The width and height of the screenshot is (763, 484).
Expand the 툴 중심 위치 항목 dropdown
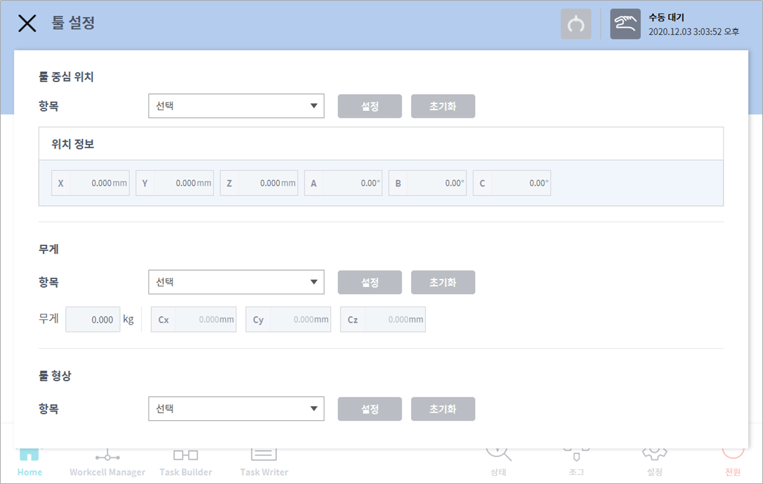[236, 106]
